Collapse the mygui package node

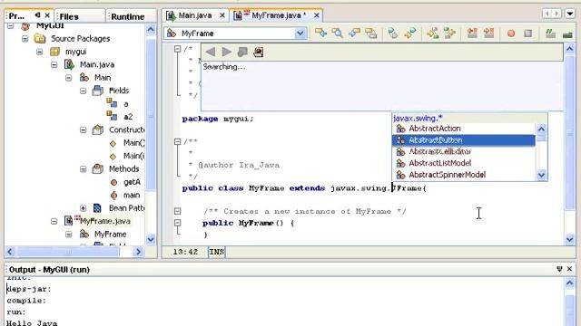(40, 52)
